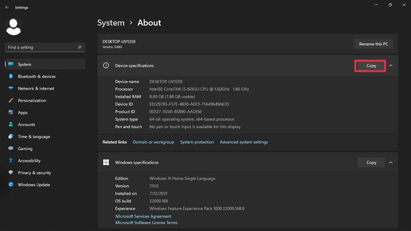Screen dimensions: 411x231
Task: Click the Accessibility figure icon
Action: 11,160
